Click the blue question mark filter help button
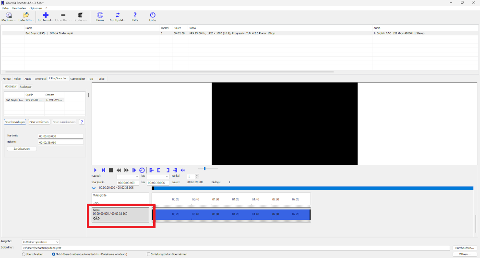Viewport: 480px width, 258px height. pos(82,122)
